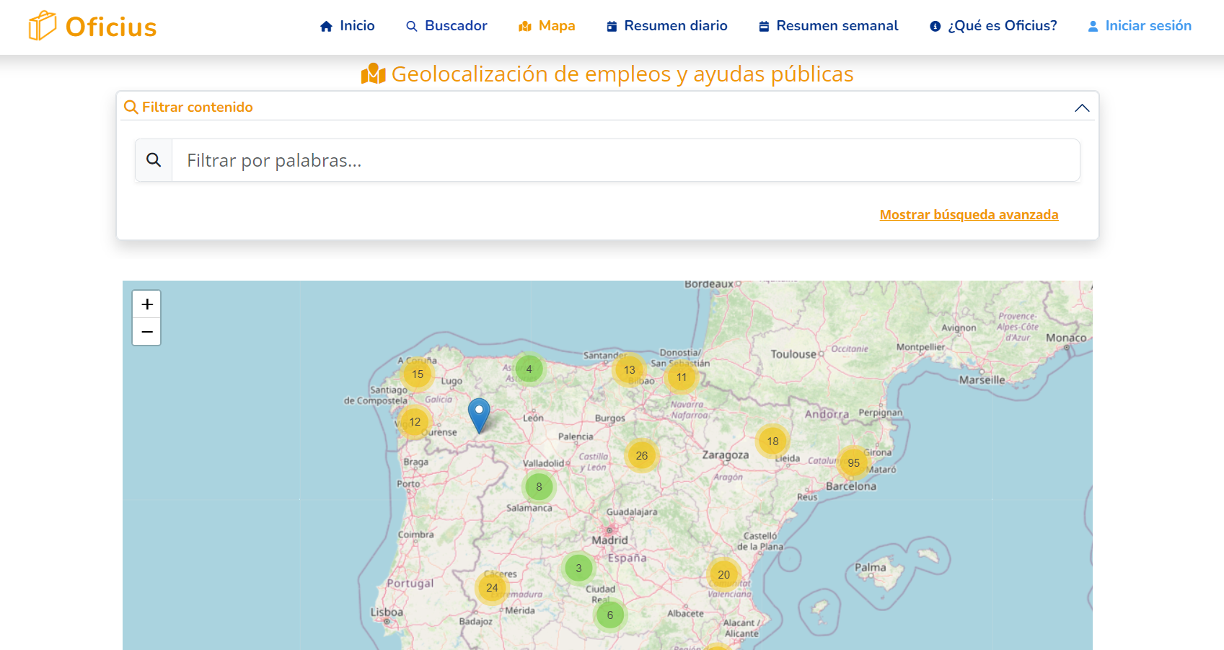Open cluster 11 near San Sebastián
This screenshot has width=1224, height=650.
click(682, 377)
